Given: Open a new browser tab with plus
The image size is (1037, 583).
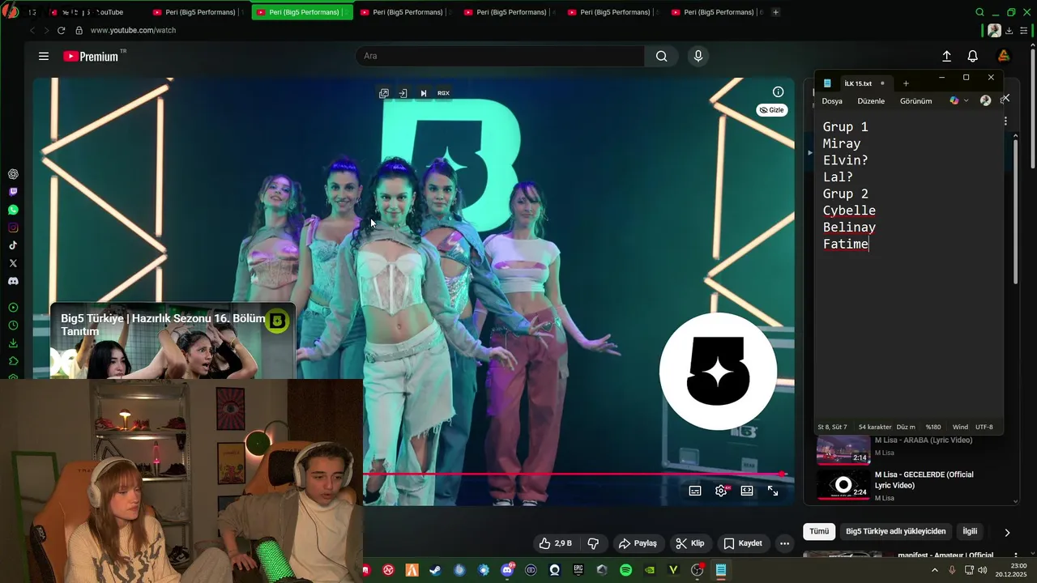Looking at the screenshot, I should click(x=775, y=12).
